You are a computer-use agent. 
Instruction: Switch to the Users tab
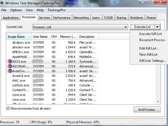[x=96, y=18]
